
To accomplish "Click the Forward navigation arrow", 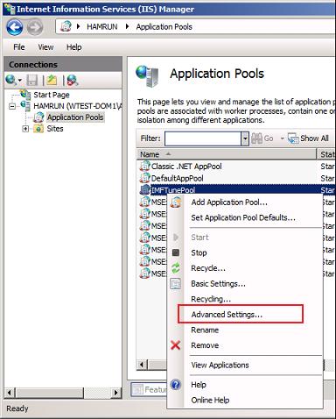I will click(35, 27).
